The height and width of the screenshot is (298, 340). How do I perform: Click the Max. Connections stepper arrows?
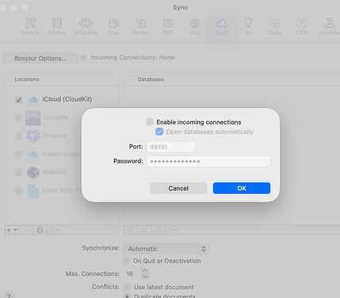(x=145, y=273)
